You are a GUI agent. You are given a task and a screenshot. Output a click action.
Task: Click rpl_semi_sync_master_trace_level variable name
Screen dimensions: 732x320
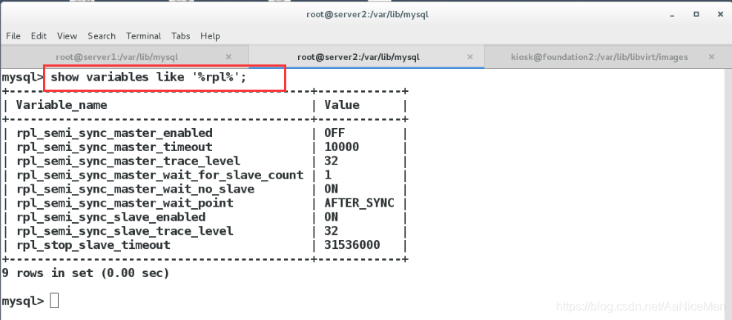pos(128,161)
